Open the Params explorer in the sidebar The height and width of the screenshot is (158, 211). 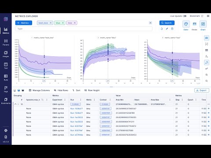[6, 43]
